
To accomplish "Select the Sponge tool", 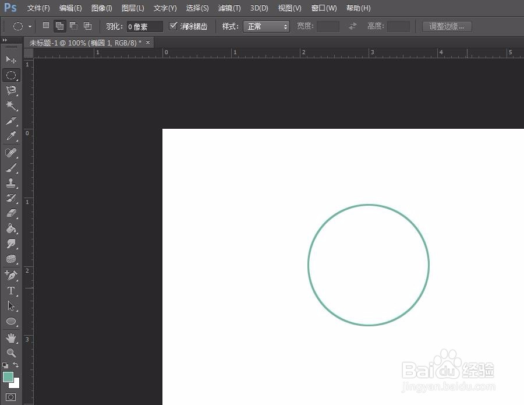I will coord(11,259).
